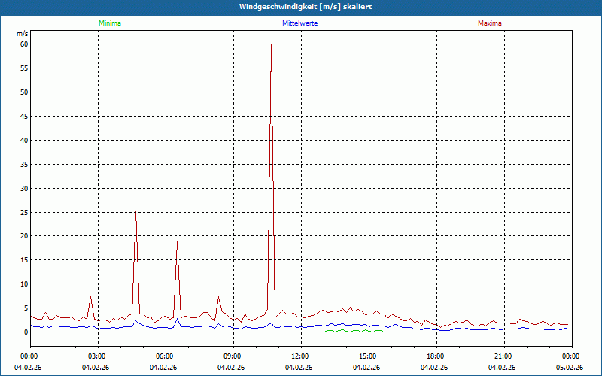Click the red peak just after 06:00
The image size is (602, 376).
(177, 243)
